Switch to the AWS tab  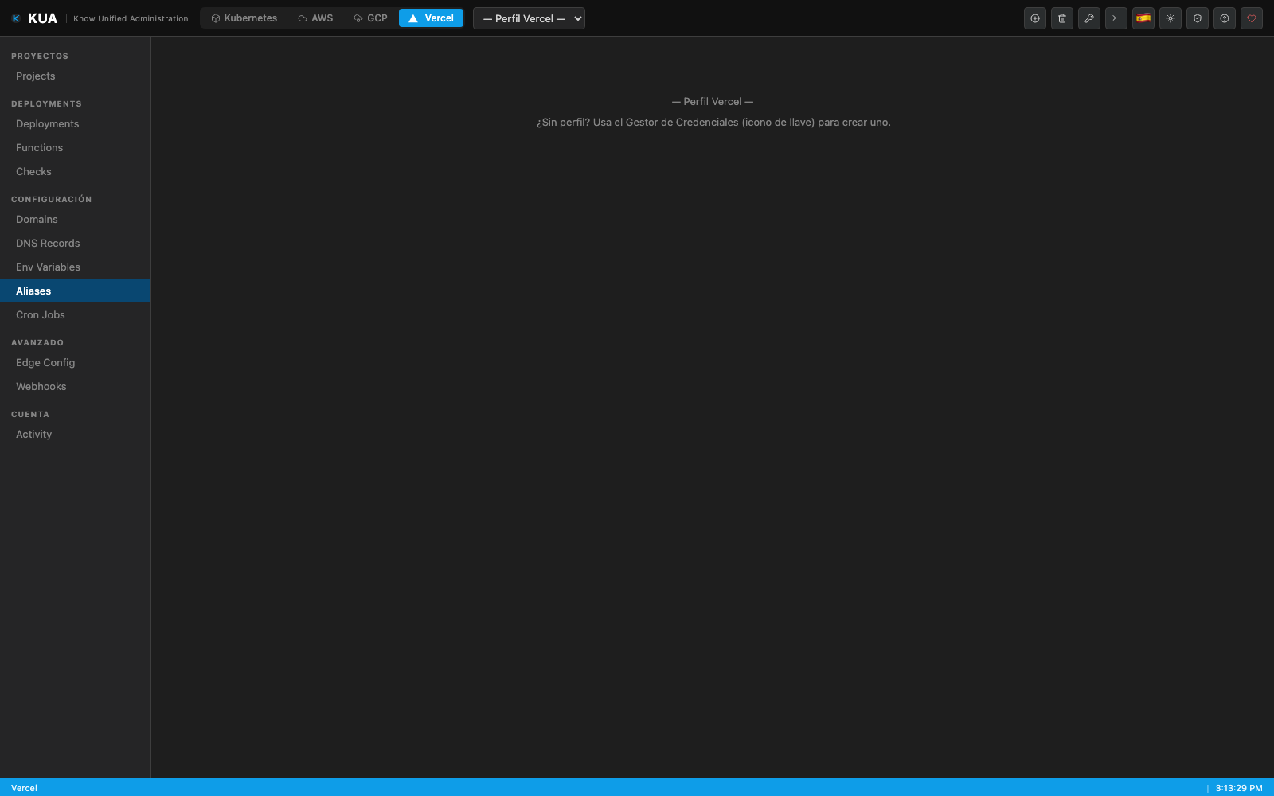(x=315, y=18)
